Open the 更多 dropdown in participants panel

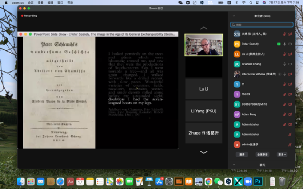(282, 155)
